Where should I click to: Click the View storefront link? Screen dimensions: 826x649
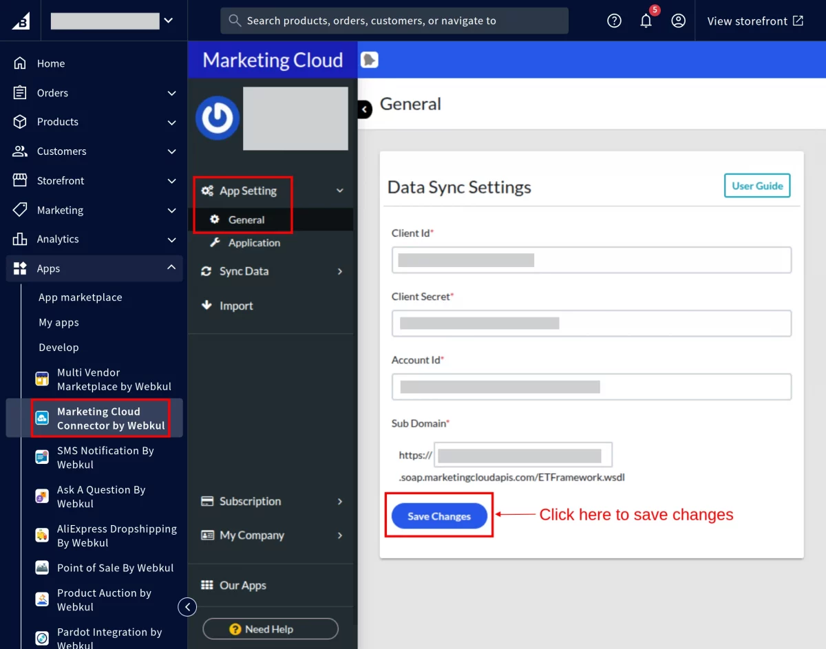click(x=755, y=21)
